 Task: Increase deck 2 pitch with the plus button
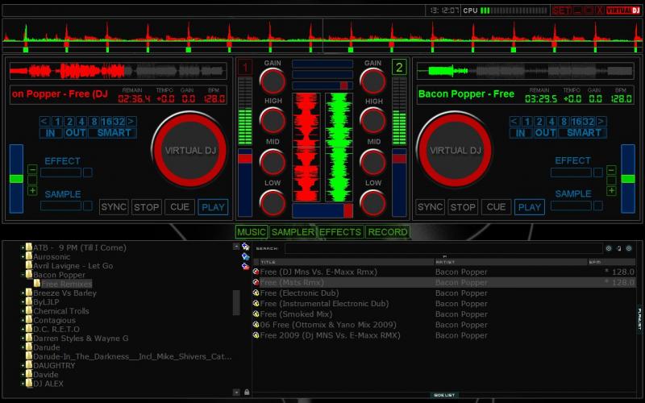point(611,191)
